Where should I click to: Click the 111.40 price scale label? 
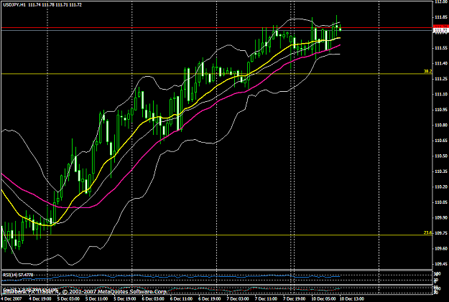[441, 64]
